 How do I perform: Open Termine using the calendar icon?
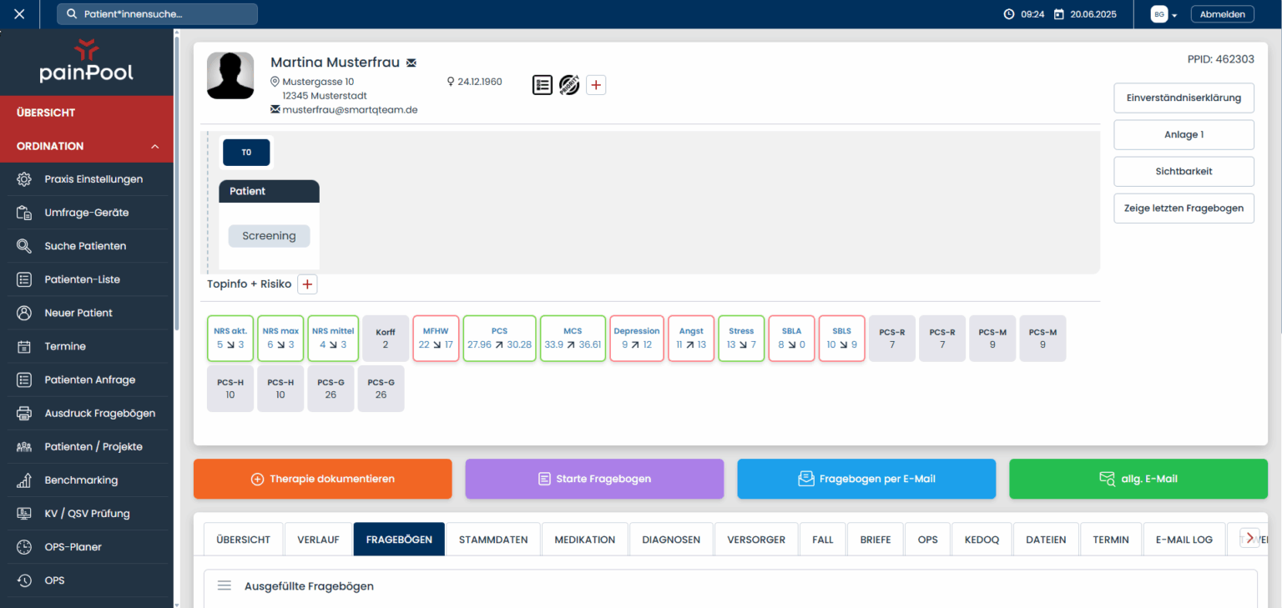(24, 346)
